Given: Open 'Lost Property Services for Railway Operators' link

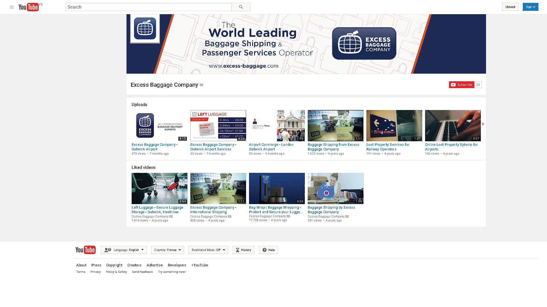Looking at the screenshot, I should tap(388, 147).
